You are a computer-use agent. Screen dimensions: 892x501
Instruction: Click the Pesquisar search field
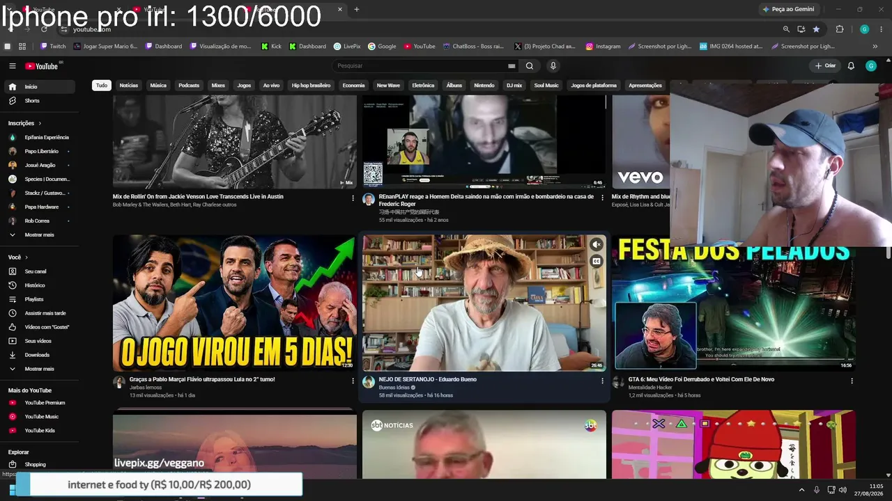420,66
